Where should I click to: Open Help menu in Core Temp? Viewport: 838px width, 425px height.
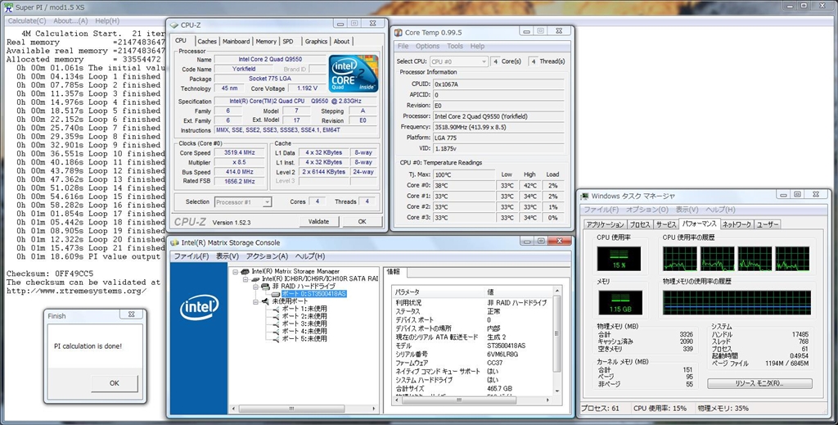(x=477, y=47)
